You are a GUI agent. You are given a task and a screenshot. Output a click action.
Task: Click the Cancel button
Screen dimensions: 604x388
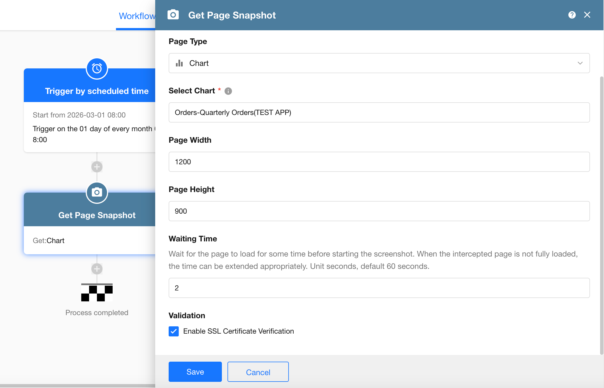258,372
